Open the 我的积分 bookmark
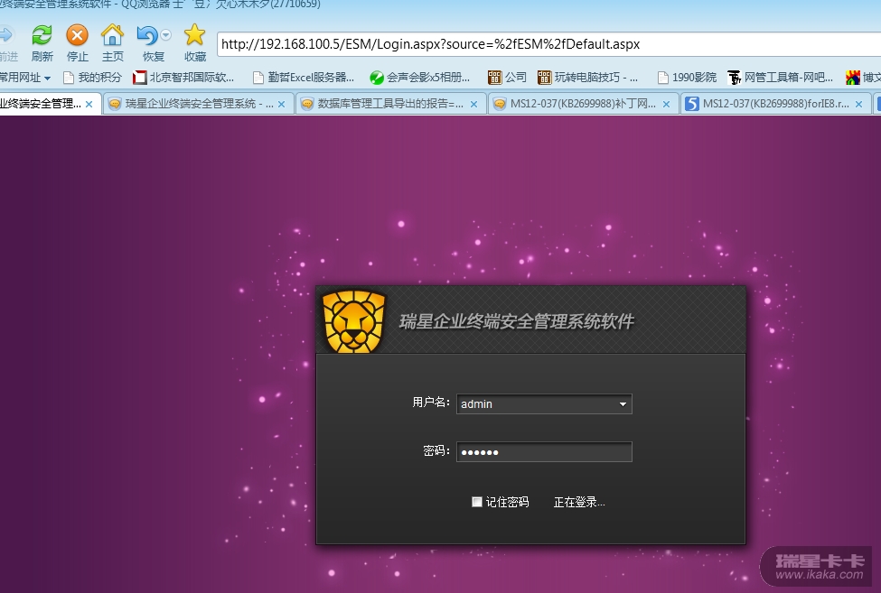Image resolution: width=881 pixels, height=593 pixels. (92, 78)
